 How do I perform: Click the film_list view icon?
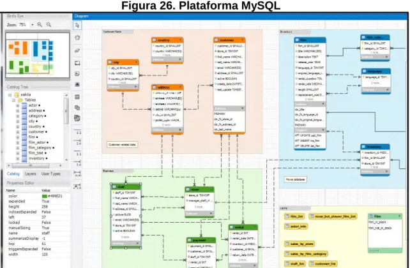tap(287, 216)
